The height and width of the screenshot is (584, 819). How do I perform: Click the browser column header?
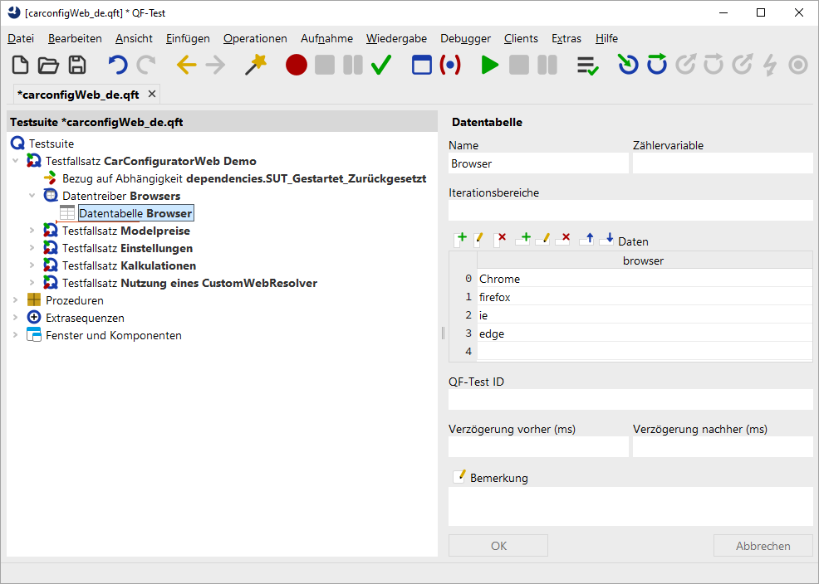645,260
